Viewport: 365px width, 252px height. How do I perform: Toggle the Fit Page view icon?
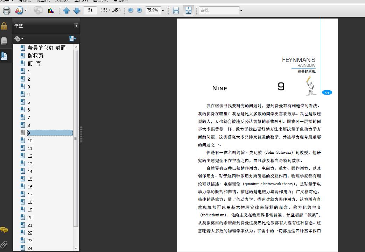[x=188, y=10]
